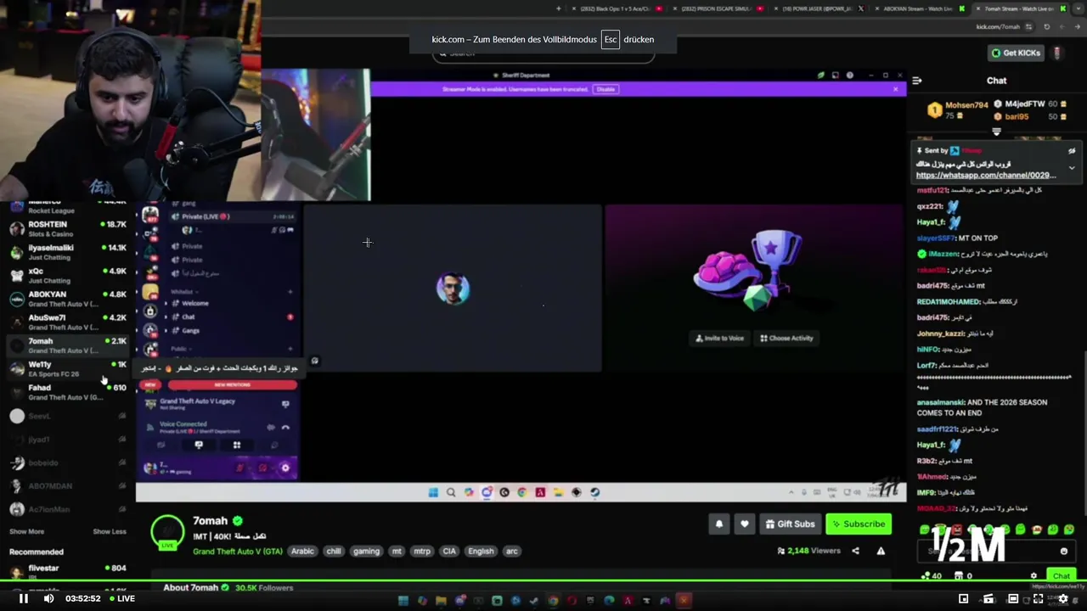
Task: Open Discord help question icon
Action: pos(849,76)
